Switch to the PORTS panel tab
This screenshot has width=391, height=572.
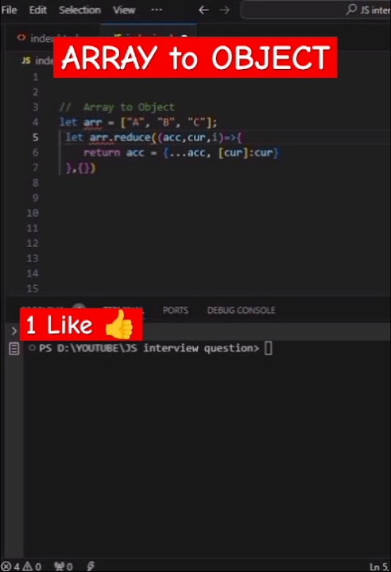(x=176, y=310)
